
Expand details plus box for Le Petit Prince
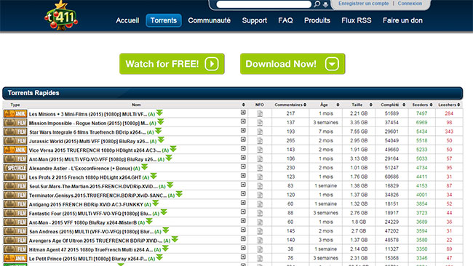(243, 257)
